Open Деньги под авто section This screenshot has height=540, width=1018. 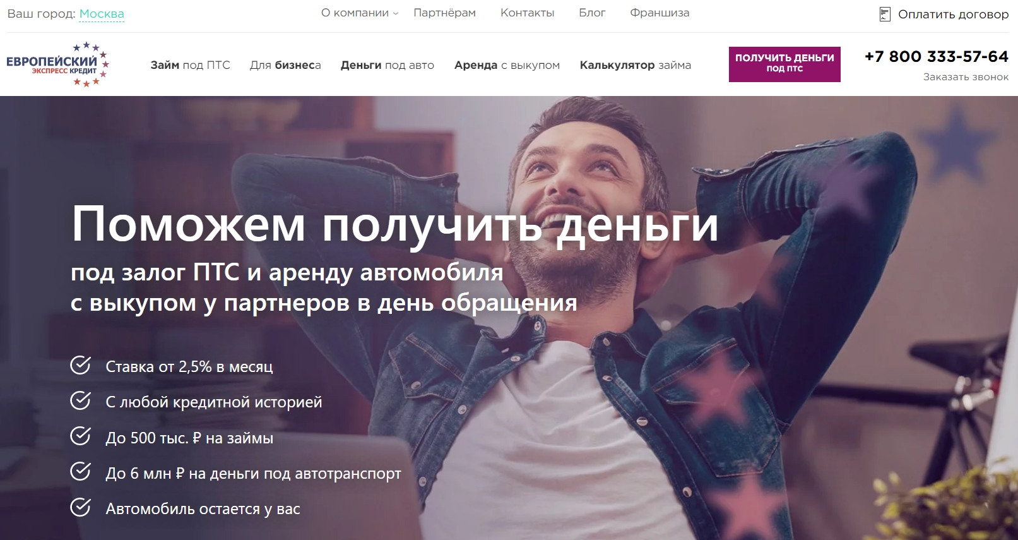click(x=388, y=65)
